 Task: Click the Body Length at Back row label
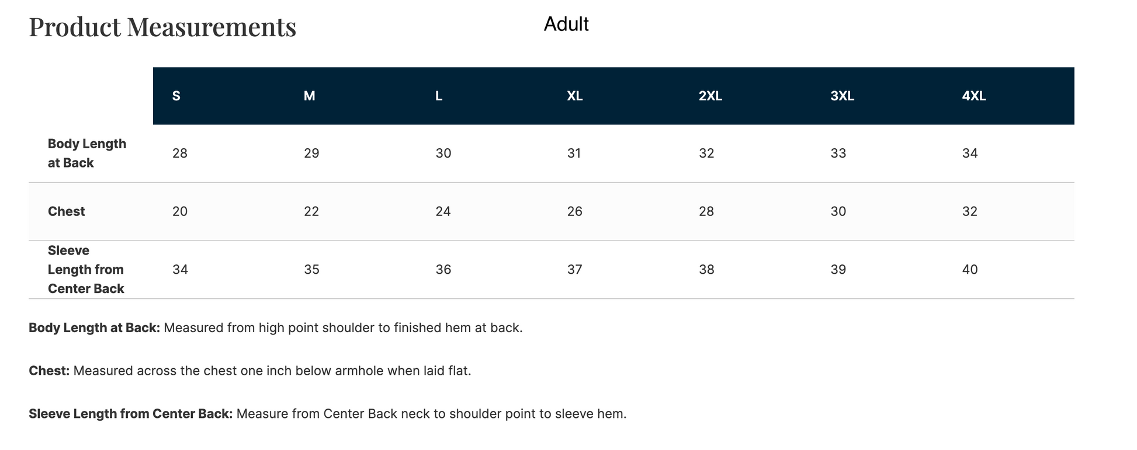tap(87, 154)
